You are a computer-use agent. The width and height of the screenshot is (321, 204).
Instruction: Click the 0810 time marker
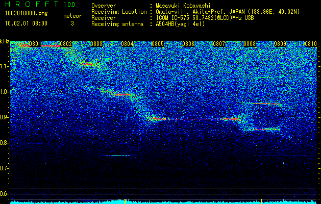click(x=311, y=44)
